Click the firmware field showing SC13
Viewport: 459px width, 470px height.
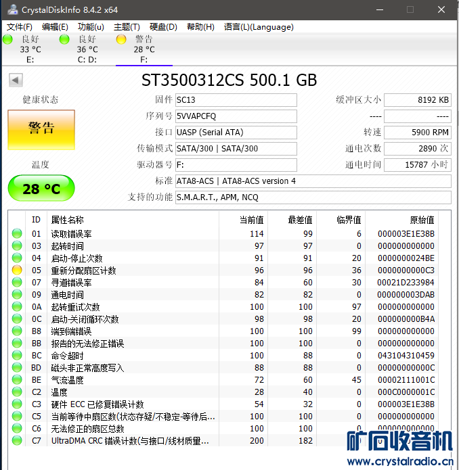tap(236, 100)
